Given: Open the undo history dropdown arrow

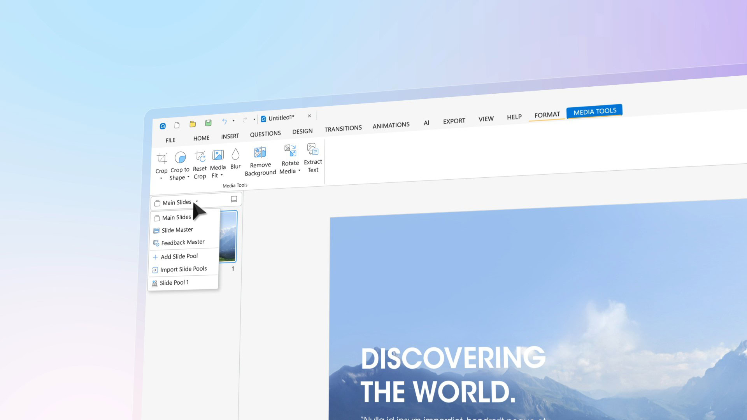Looking at the screenshot, I should [233, 121].
